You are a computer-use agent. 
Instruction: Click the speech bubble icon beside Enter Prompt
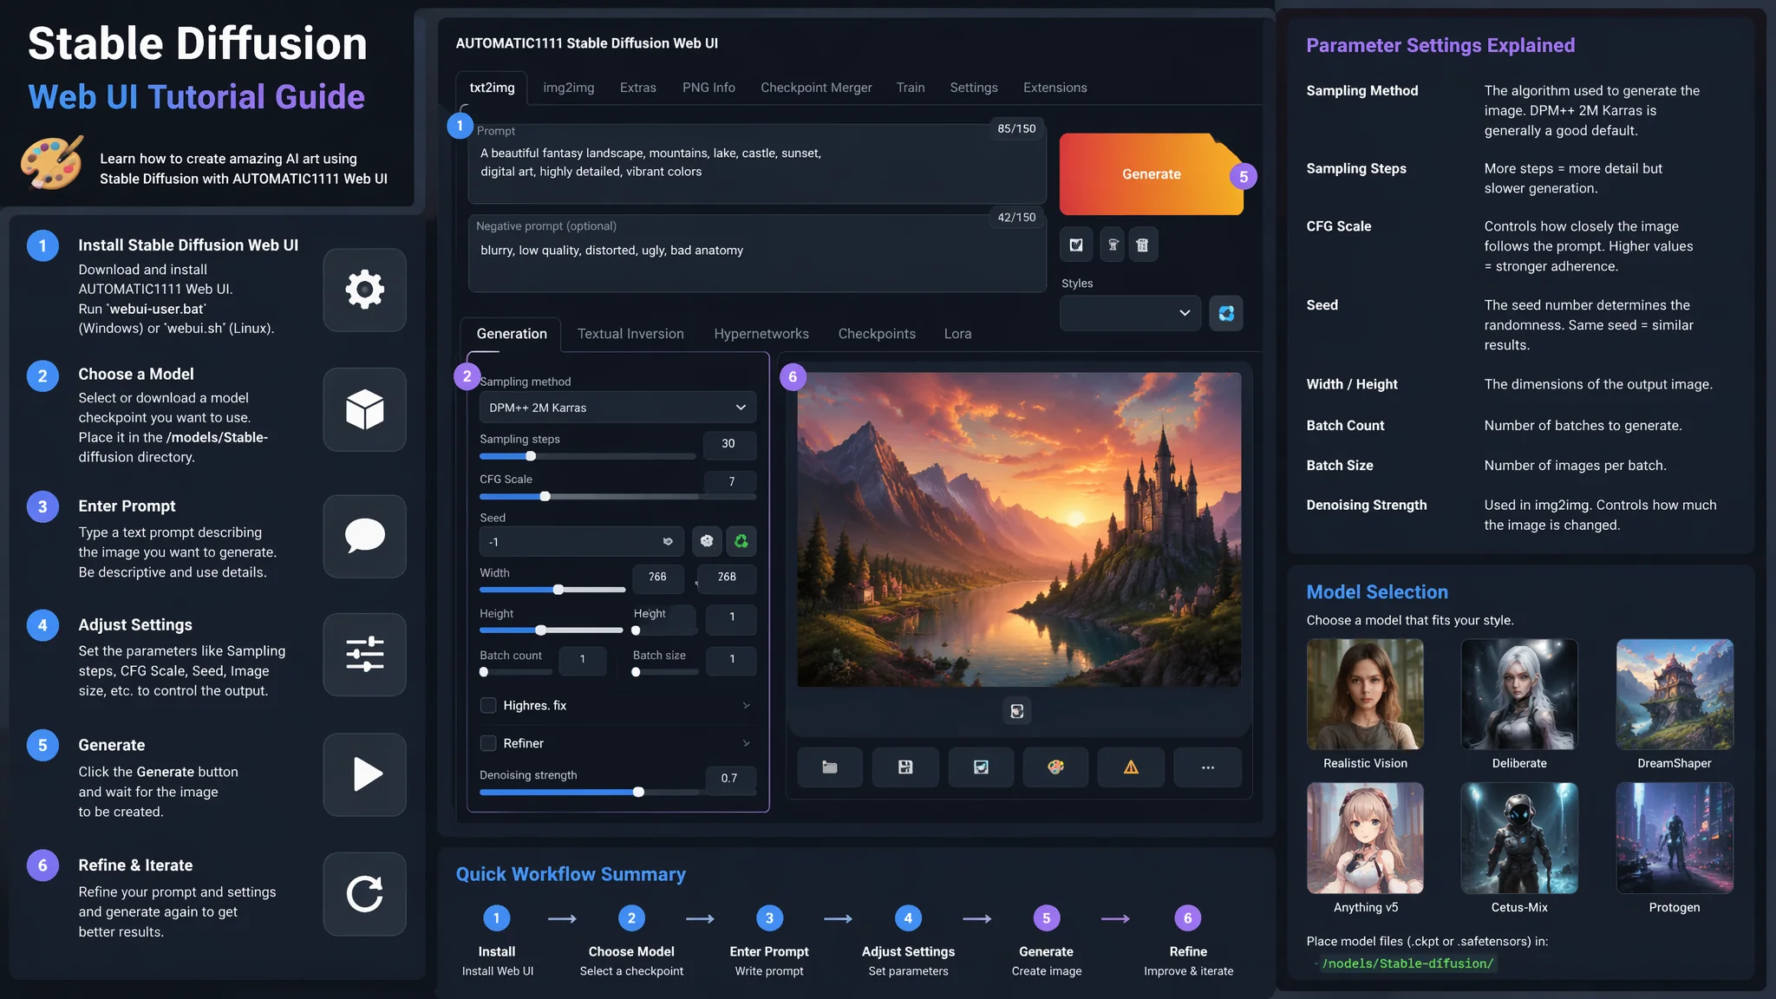364,536
